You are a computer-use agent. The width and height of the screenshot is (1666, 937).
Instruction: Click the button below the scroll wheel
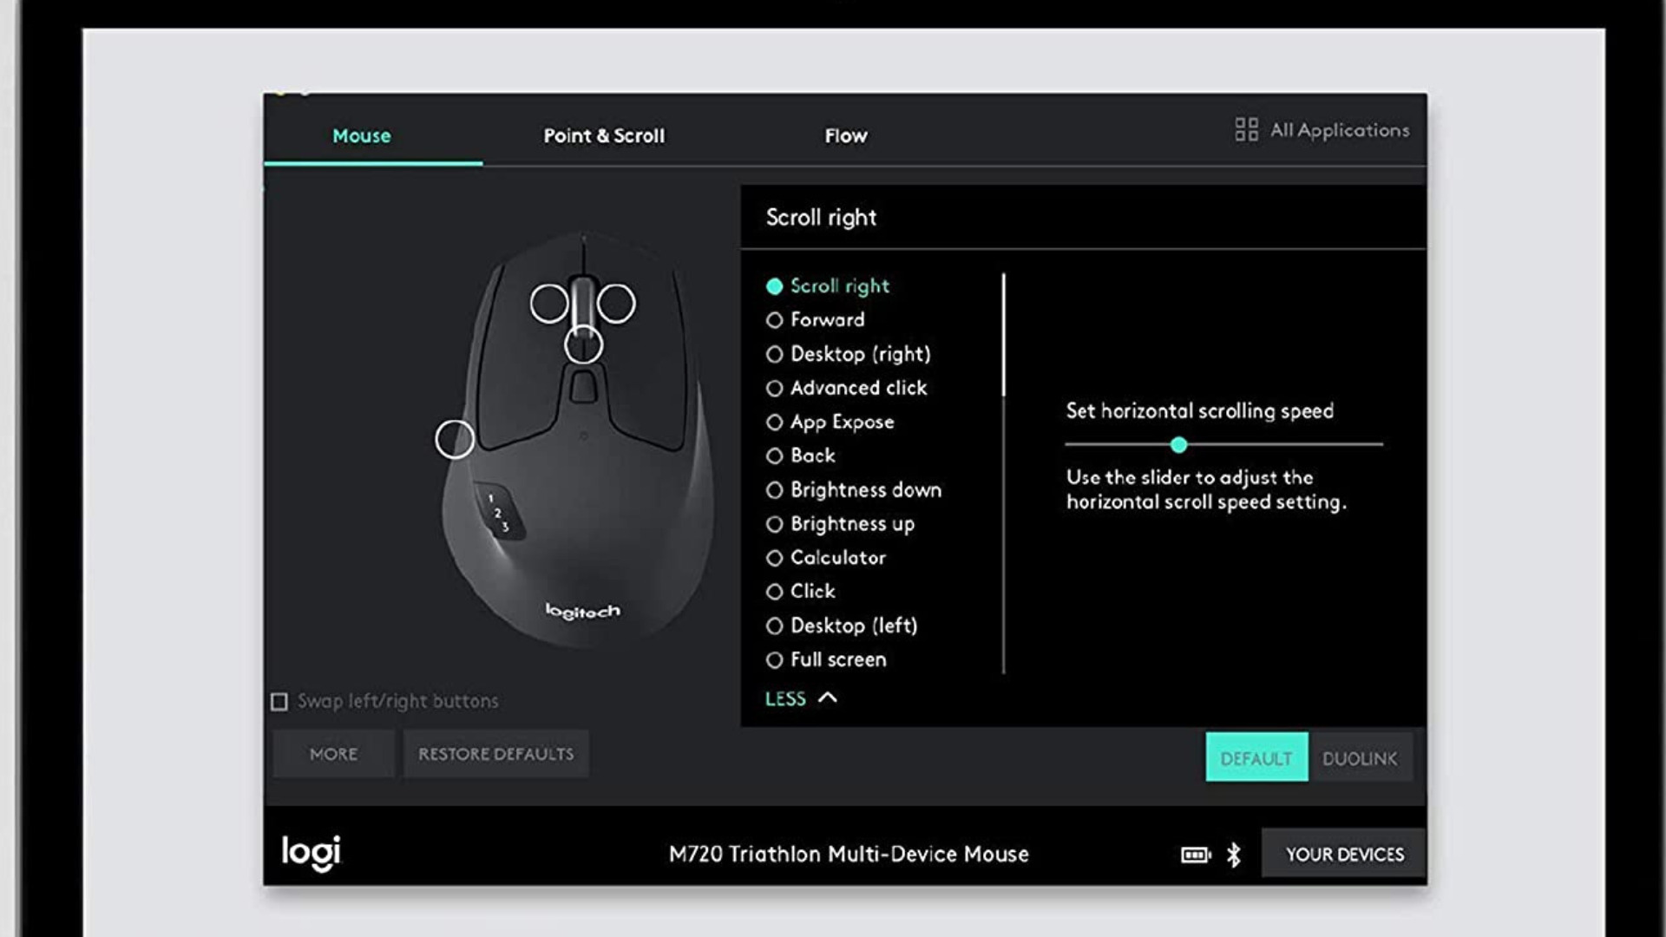coord(583,386)
